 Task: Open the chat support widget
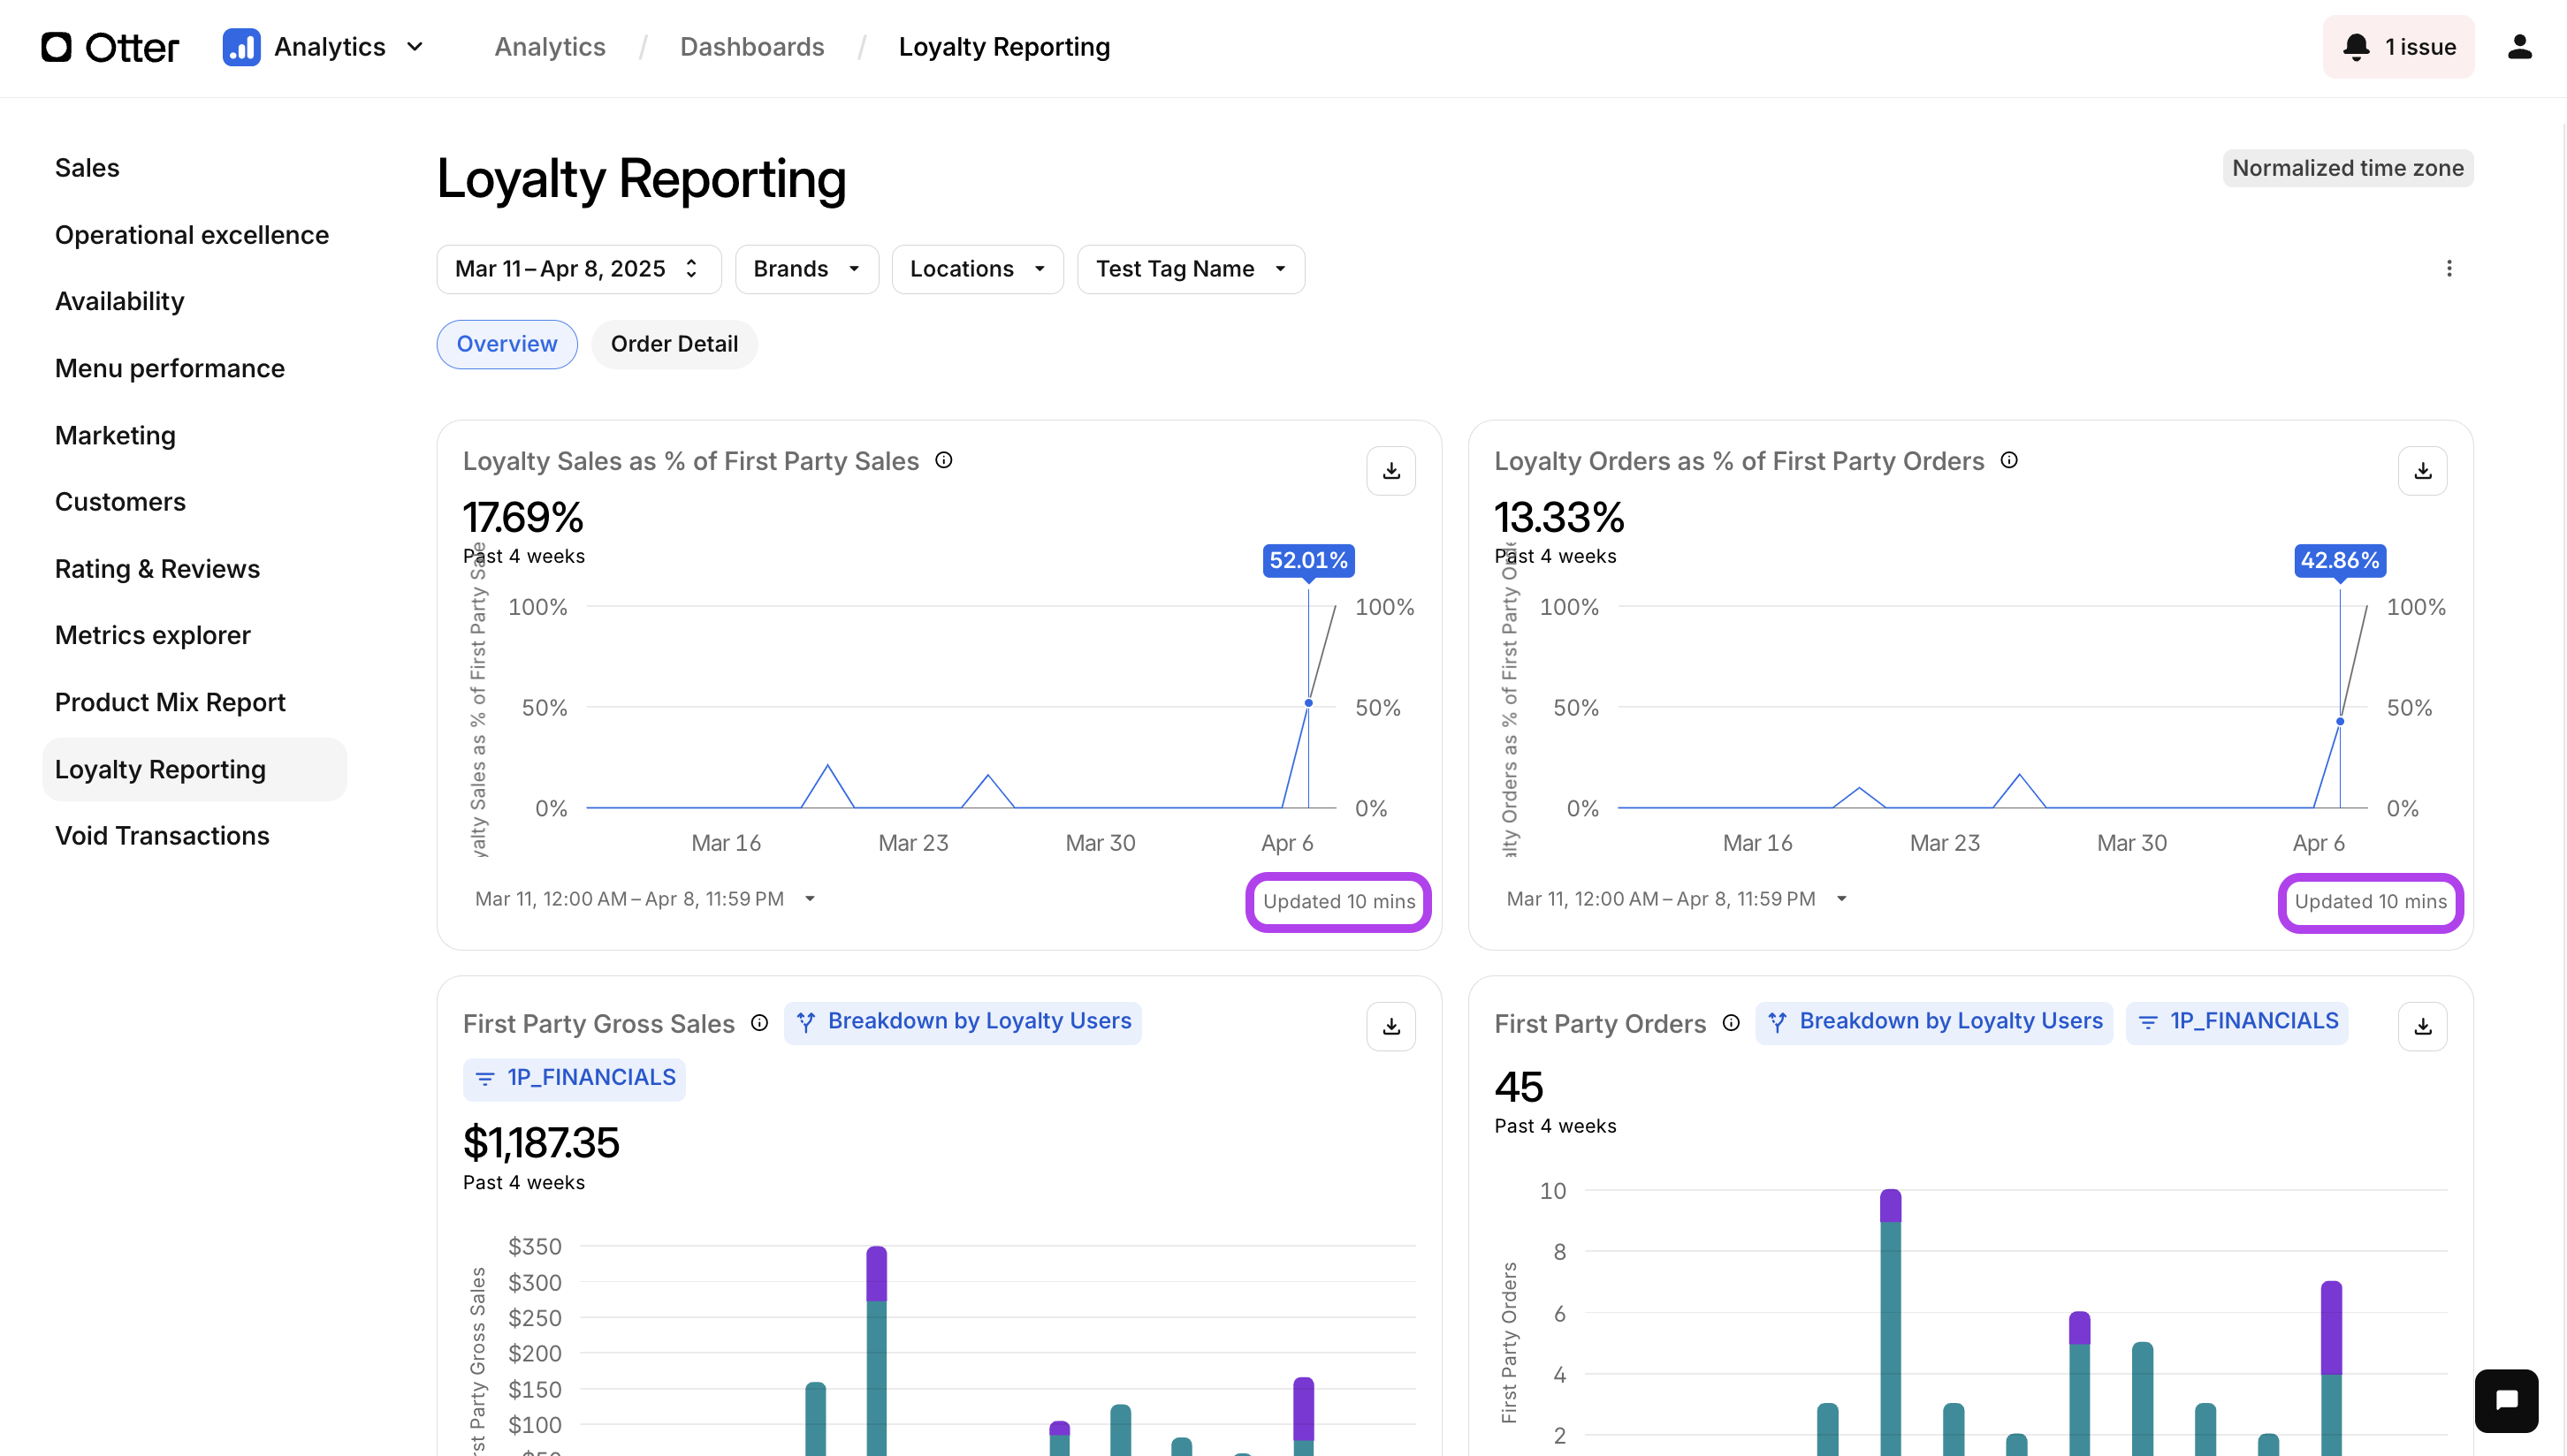click(x=2506, y=1400)
